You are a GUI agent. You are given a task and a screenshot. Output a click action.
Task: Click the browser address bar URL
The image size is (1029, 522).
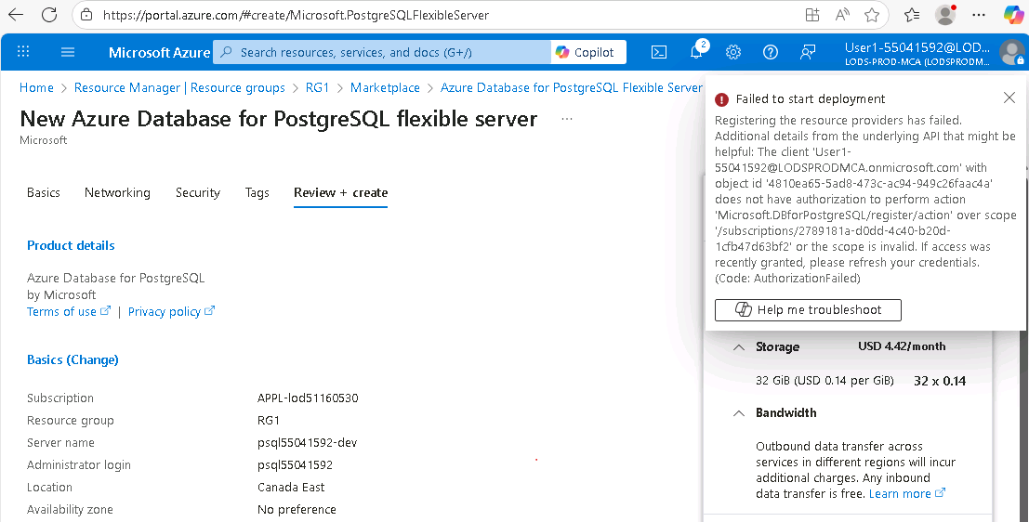296,15
